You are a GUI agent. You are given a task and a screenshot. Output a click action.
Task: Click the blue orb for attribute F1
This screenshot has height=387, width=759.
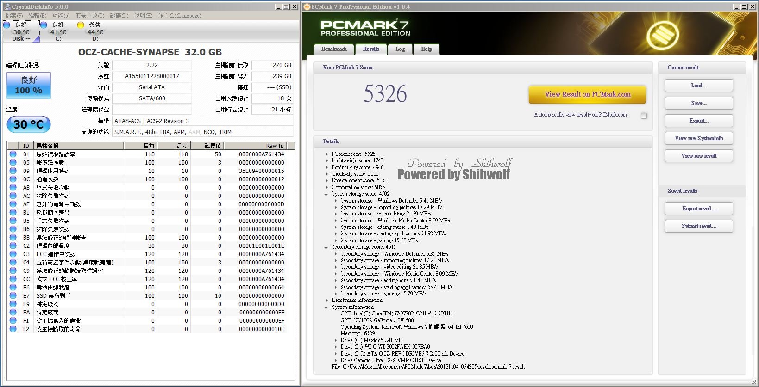(x=13, y=321)
